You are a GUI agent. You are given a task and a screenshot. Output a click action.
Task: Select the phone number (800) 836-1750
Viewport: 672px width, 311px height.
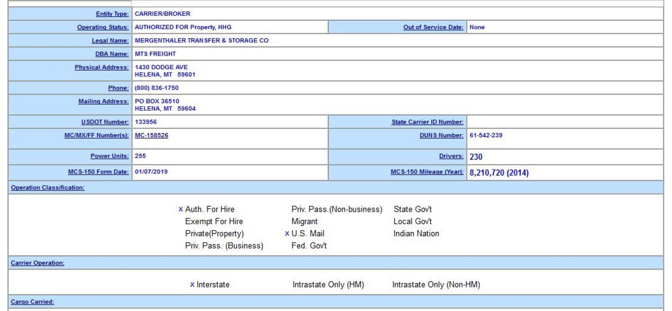(157, 87)
